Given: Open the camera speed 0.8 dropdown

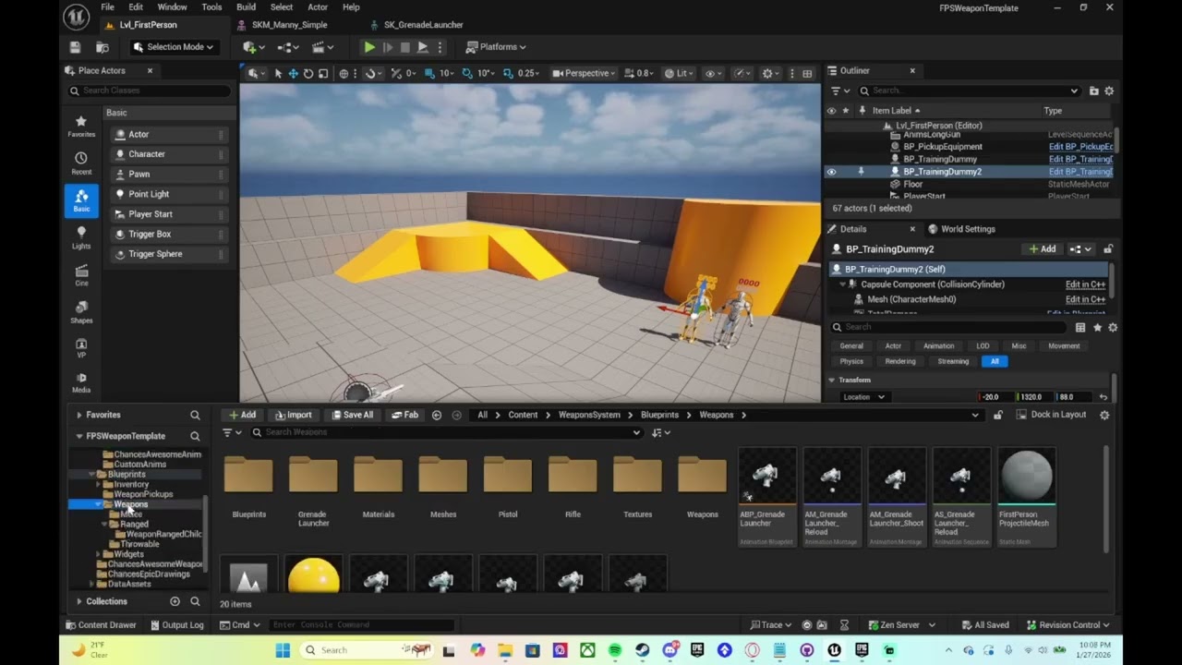Looking at the screenshot, I should point(639,74).
